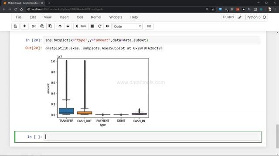Open the Cell menu
Viewport: 279px width, 156px height.
pos(80,17)
